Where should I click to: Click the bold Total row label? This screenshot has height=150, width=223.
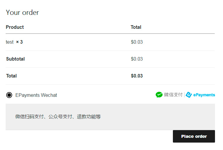tap(11, 76)
